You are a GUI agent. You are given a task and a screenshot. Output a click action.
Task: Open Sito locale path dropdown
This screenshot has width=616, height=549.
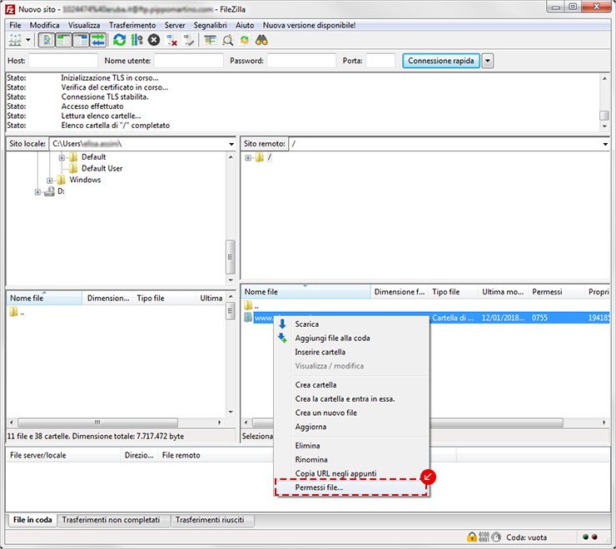[x=231, y=144]
